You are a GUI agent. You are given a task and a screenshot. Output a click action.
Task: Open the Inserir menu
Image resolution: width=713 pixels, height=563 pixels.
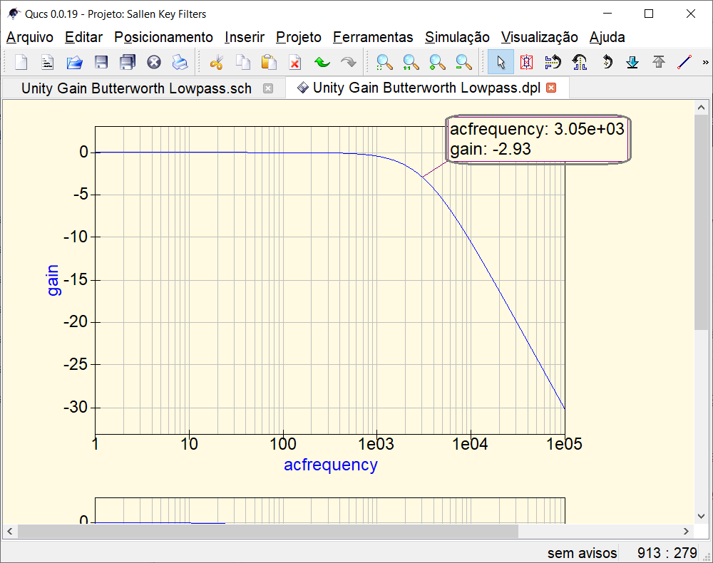click(245, 37)
